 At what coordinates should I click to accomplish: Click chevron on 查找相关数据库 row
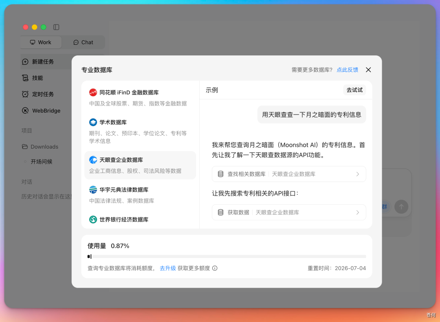[x=358, y=174]
